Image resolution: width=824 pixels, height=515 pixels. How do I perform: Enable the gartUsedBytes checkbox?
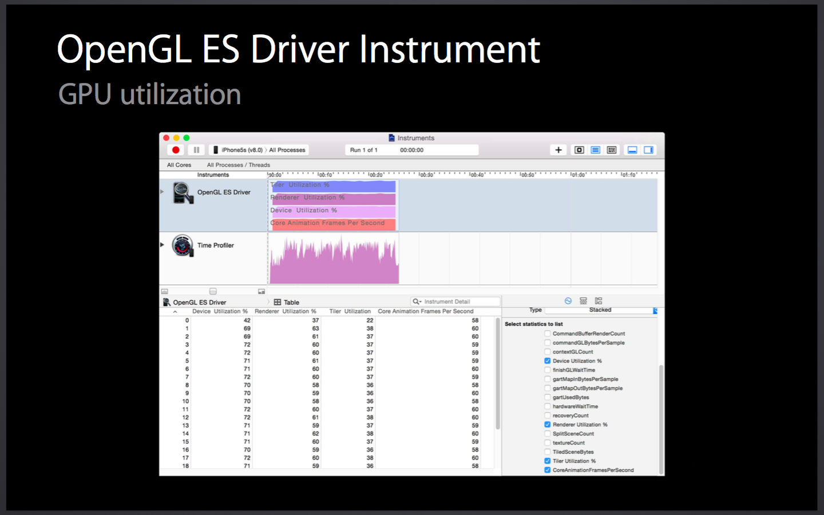[x=548, y=398]
